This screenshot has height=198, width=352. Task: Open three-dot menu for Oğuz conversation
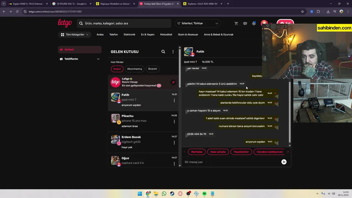[174, 164]
